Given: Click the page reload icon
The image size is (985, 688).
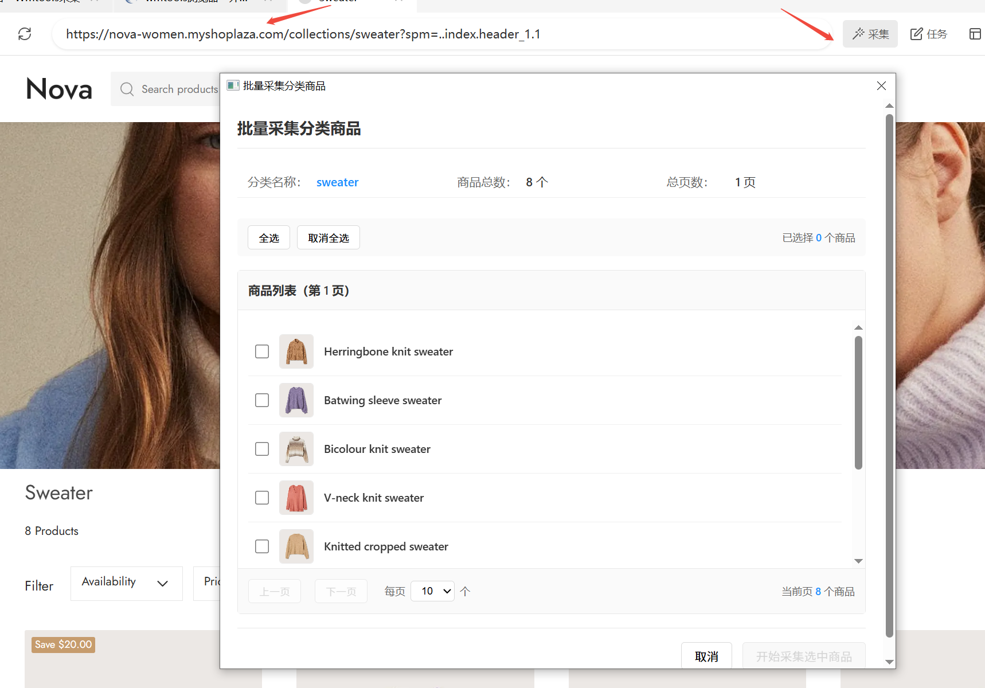Looking at the screenshot, I should tap(25, 34).
